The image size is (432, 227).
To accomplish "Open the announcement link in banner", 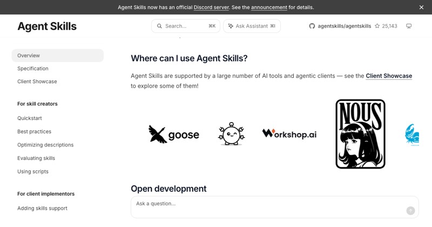I will point(269,8).
